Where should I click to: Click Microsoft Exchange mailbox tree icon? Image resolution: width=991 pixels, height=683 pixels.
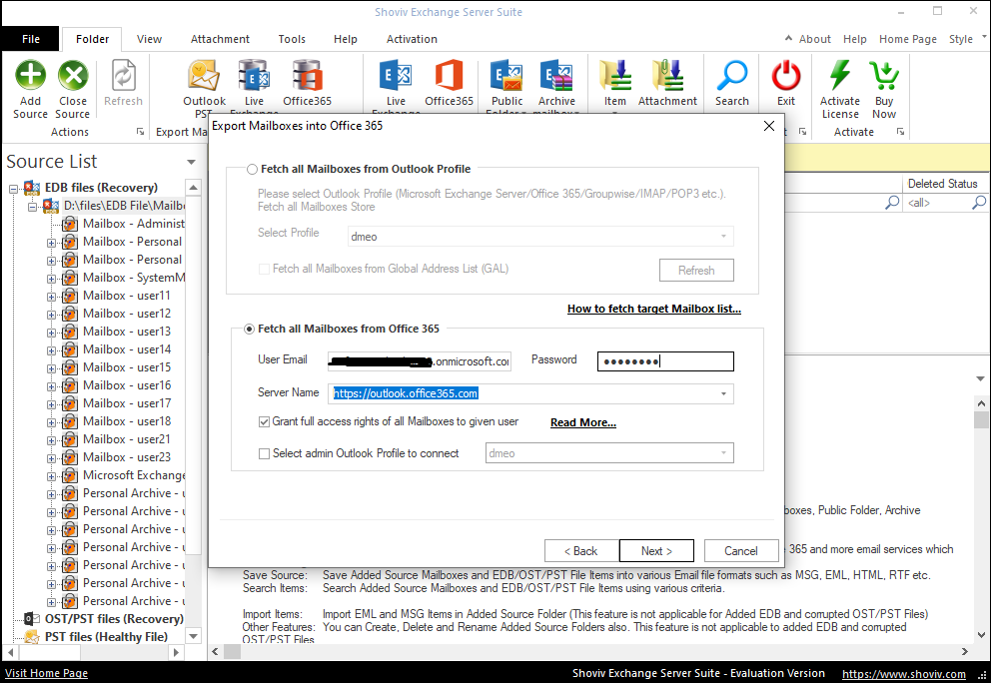(70, 475)
